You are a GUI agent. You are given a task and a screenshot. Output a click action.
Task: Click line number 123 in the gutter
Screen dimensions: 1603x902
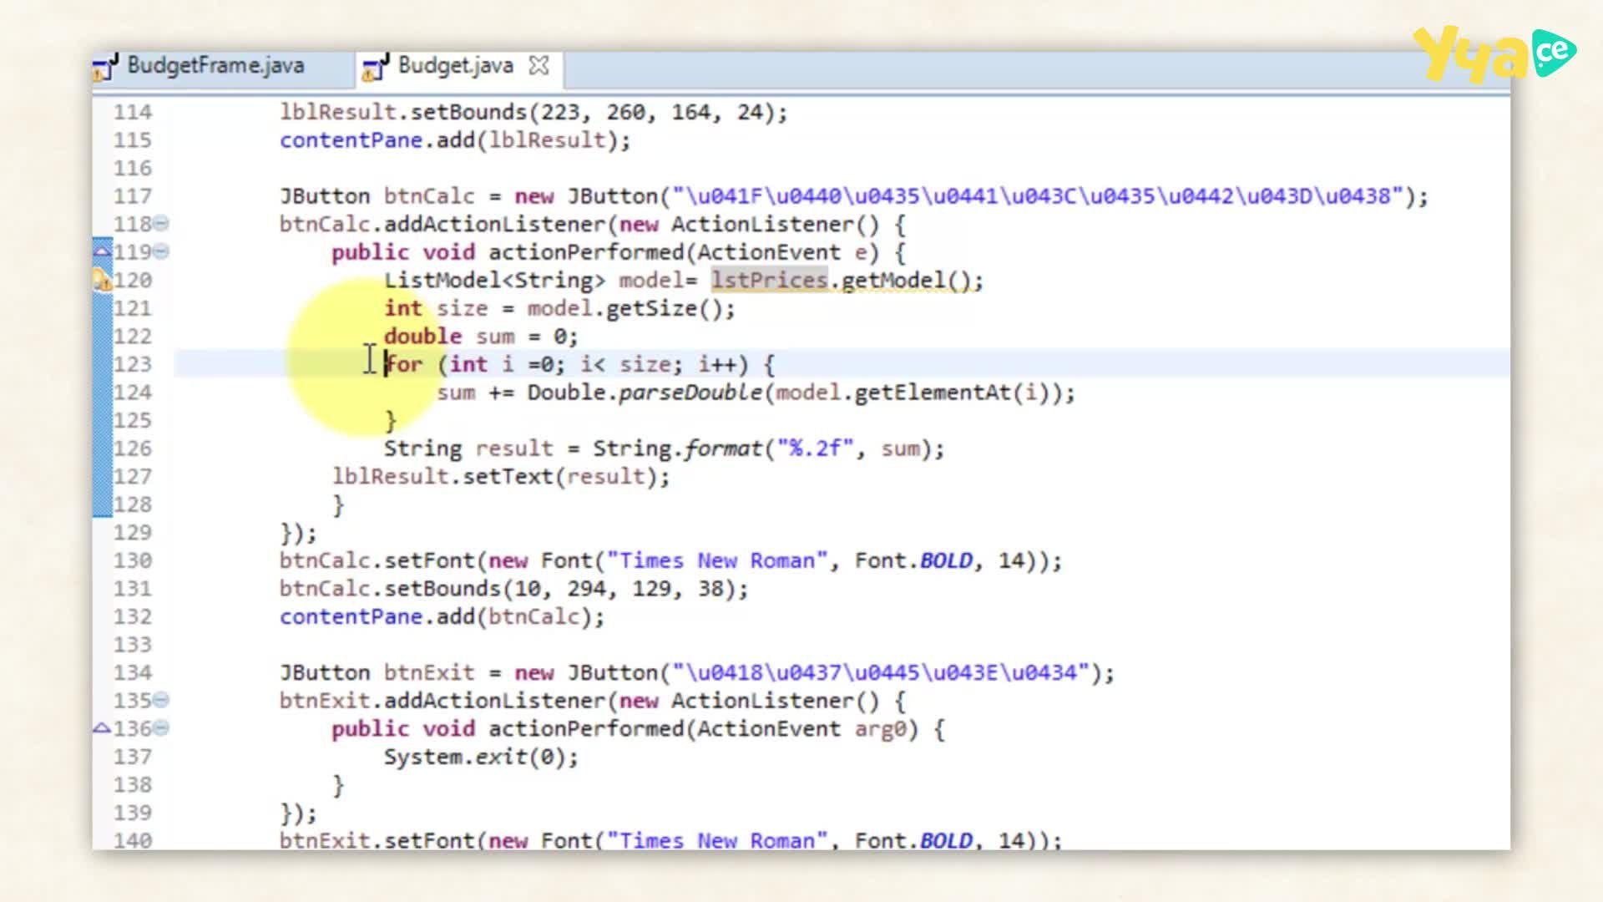[133, 364]
